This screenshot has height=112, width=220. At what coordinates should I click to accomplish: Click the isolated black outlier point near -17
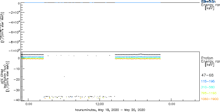click(x=64, y=76)
